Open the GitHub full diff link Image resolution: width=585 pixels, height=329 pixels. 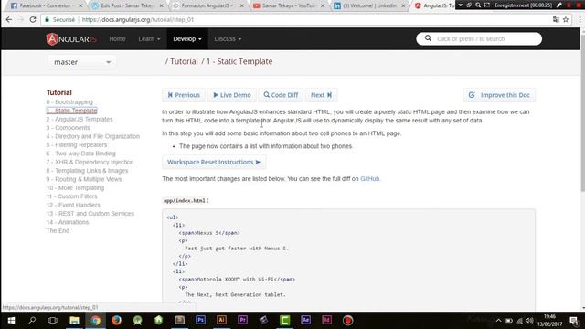(x=369, y=179)
